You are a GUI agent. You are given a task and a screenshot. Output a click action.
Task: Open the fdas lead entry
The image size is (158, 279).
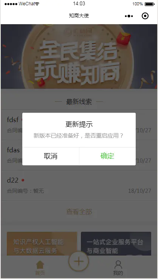click(x=79, y=155)
